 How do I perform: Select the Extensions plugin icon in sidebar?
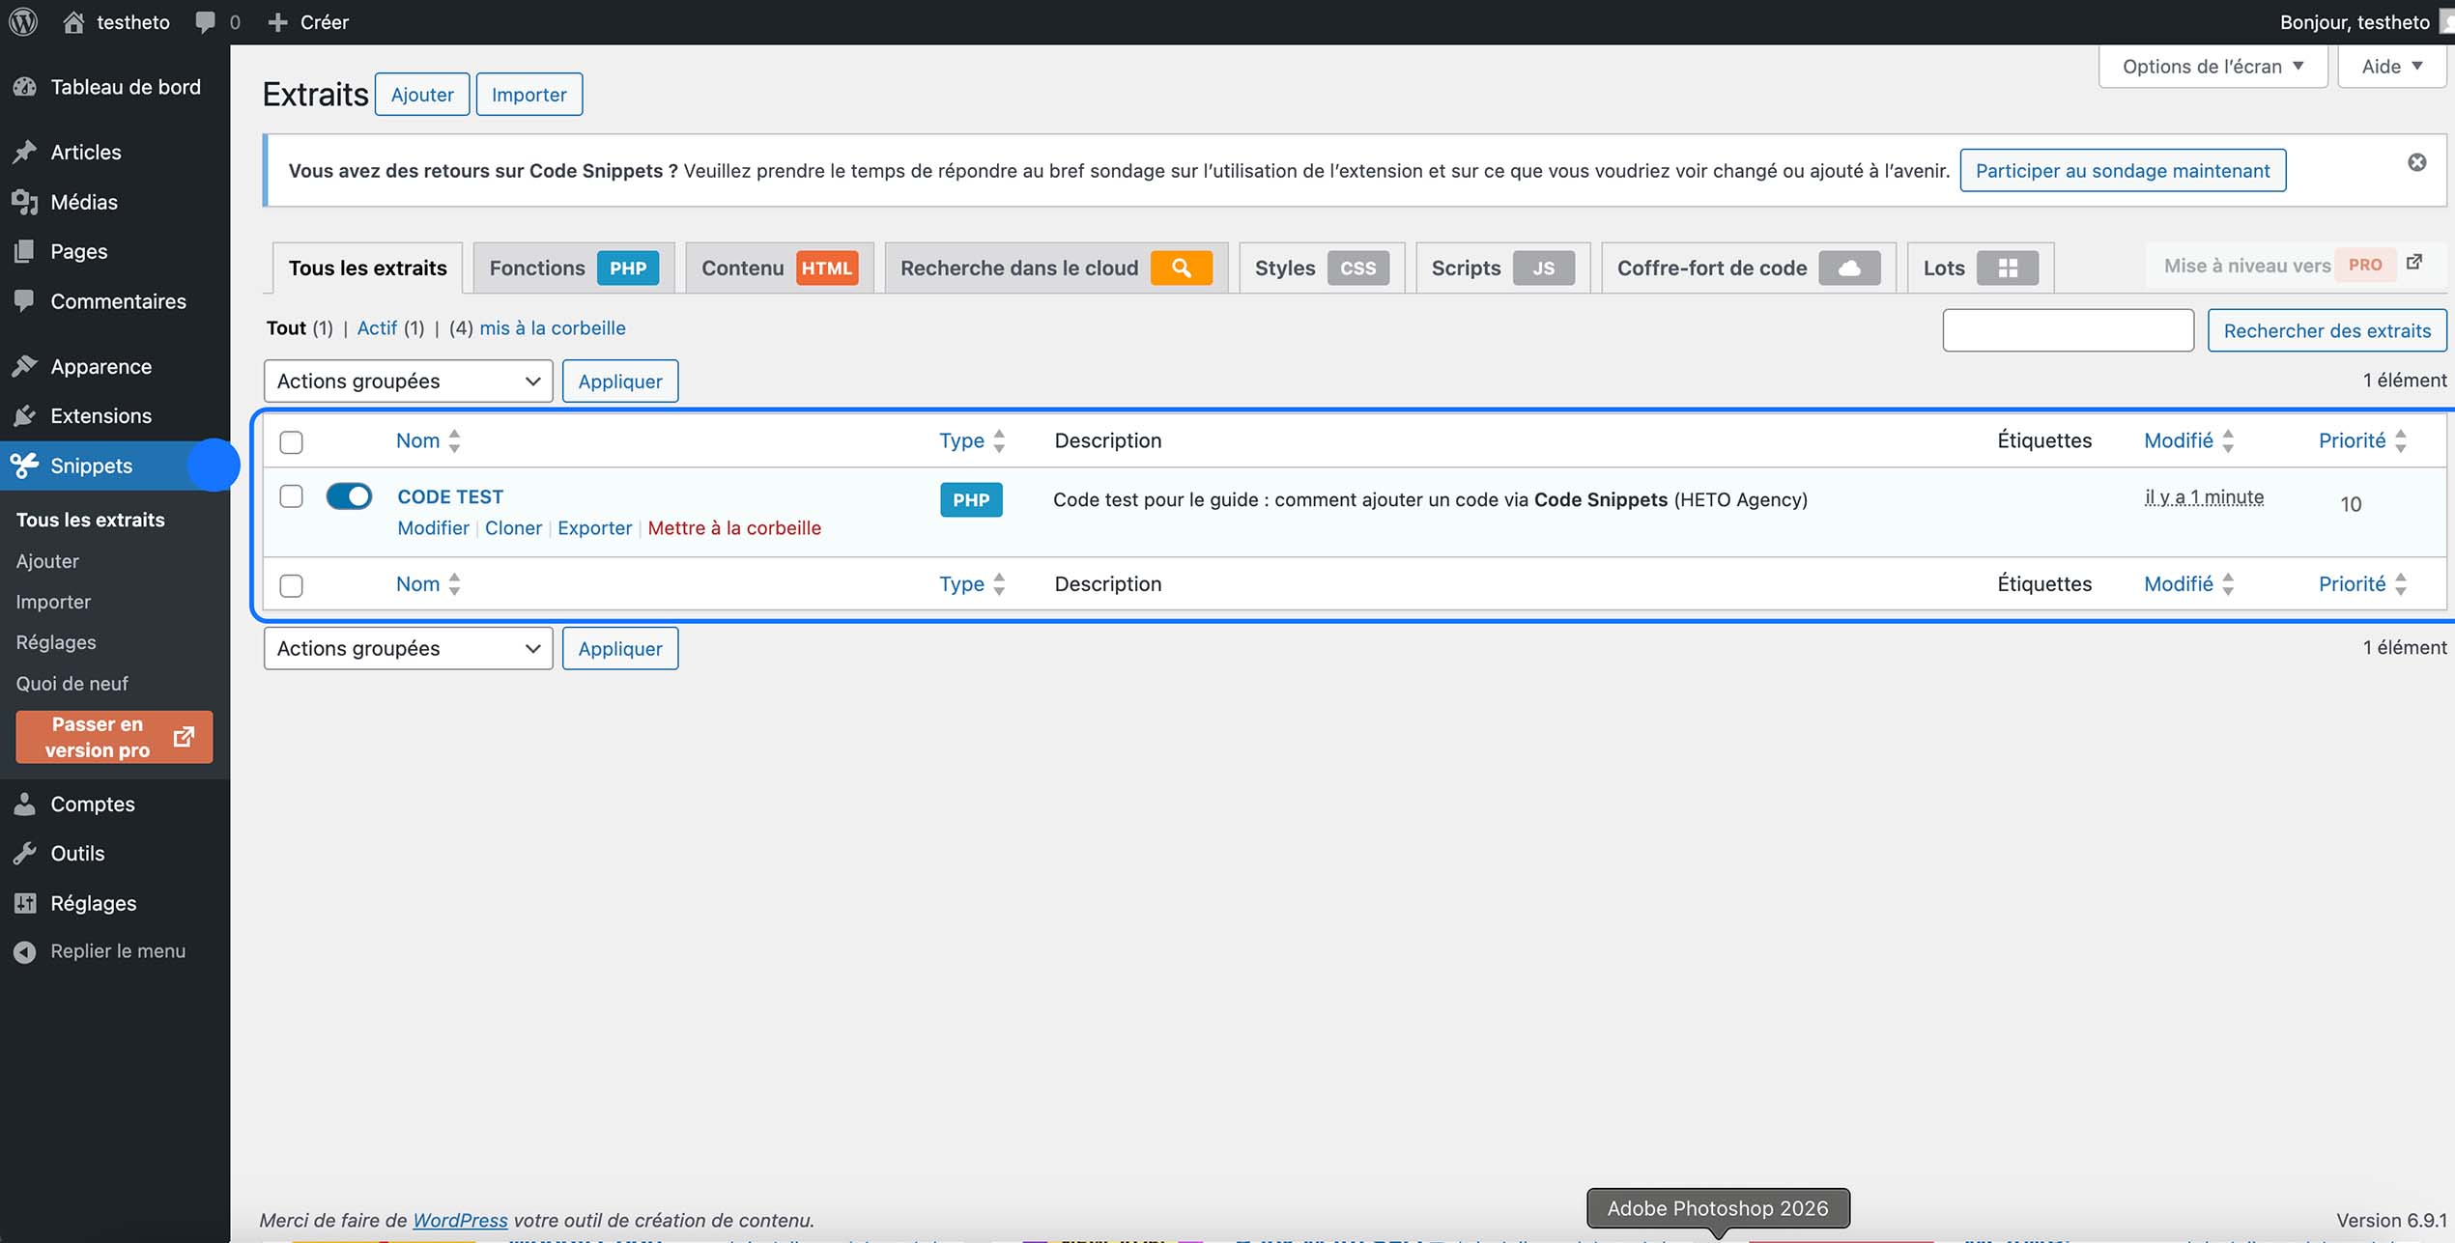[x=24, y=415]
